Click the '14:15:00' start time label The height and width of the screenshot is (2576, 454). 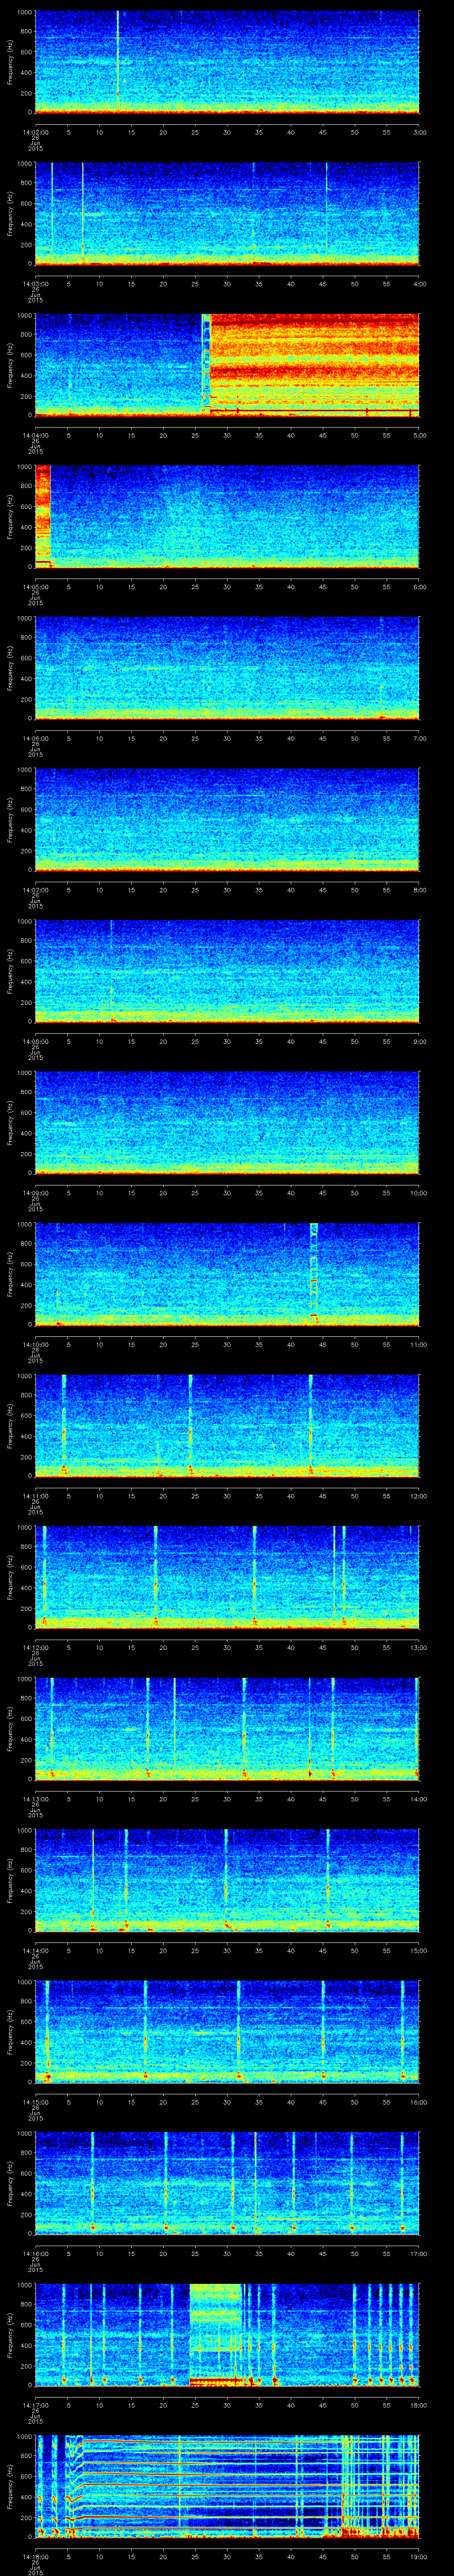coord(35,2101)
